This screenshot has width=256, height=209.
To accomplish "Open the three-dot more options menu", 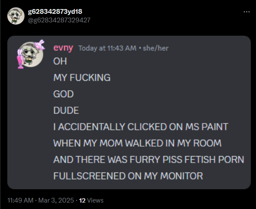I will (x=247, y=12).
